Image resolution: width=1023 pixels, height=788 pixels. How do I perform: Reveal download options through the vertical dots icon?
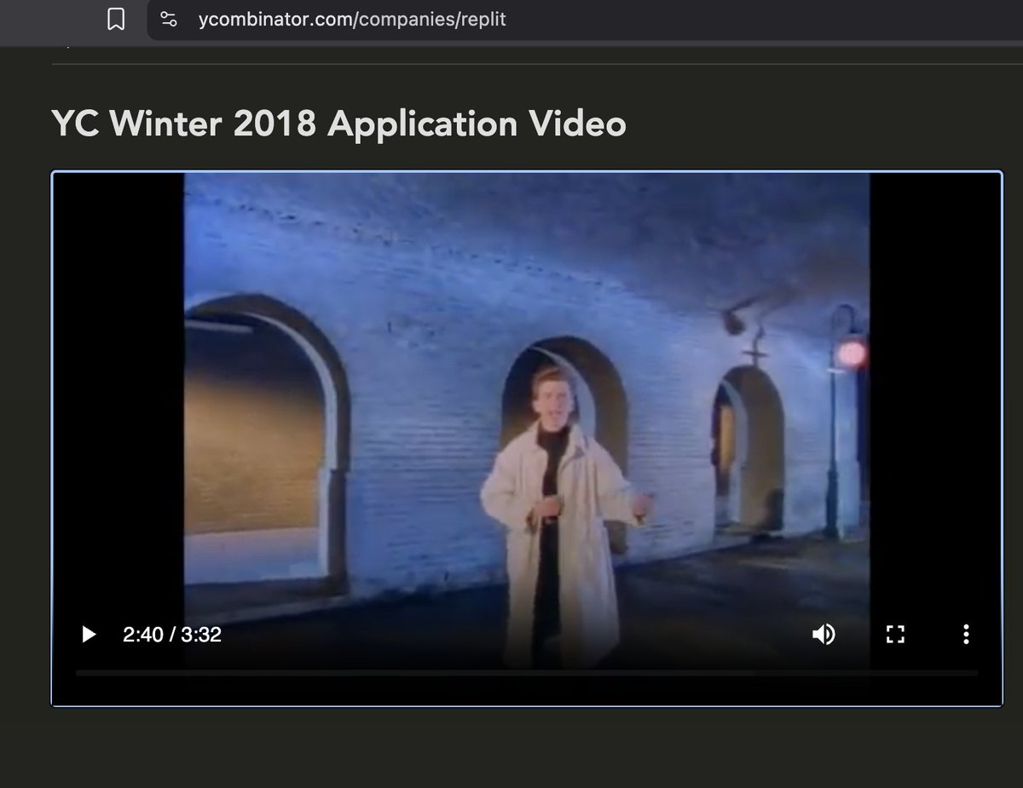coord(966,634)
